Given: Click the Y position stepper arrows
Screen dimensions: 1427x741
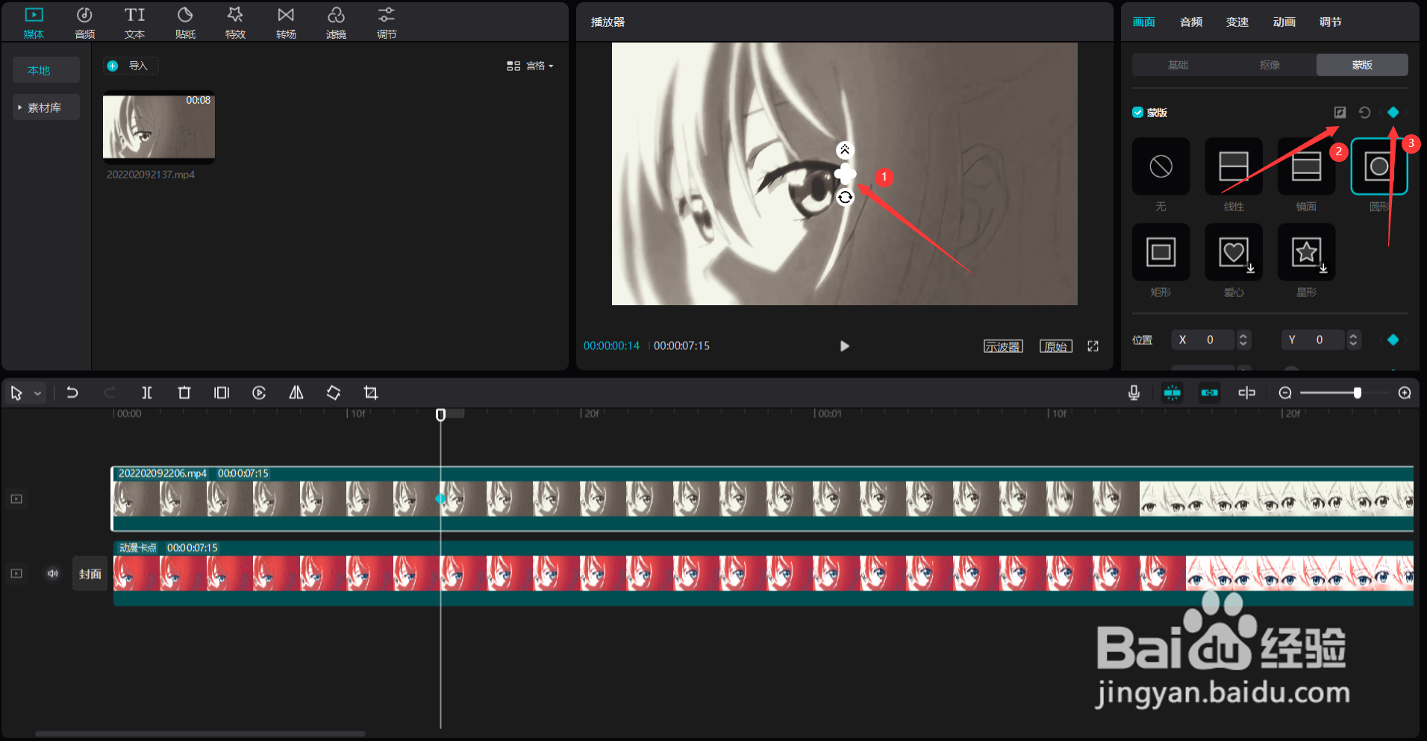Looking at the screenshot, I should [x=1353, y=340].
